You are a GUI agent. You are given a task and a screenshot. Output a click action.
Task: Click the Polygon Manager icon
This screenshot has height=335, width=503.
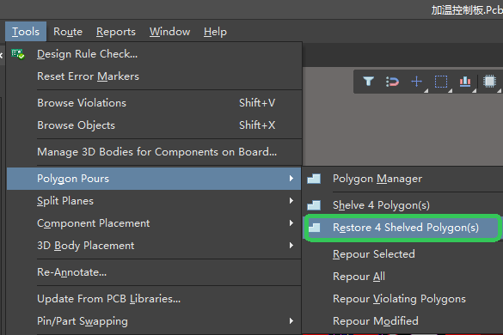314,179
